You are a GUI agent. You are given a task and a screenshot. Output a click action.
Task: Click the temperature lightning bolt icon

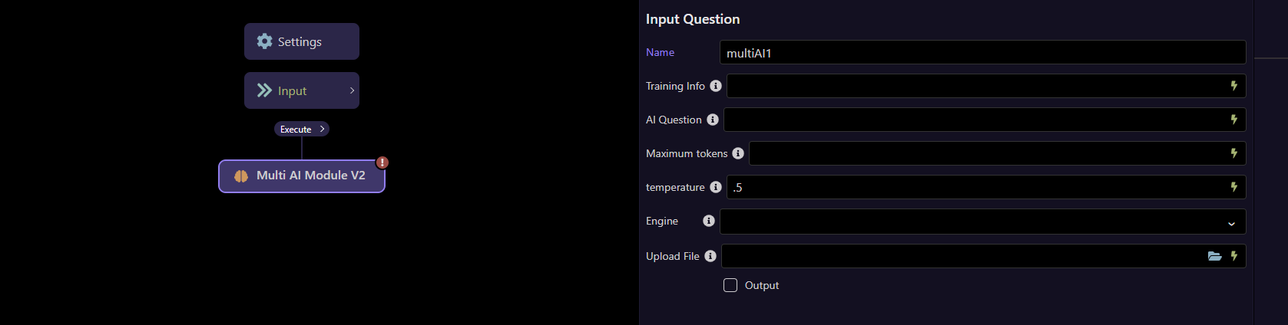coord(1233,187)
